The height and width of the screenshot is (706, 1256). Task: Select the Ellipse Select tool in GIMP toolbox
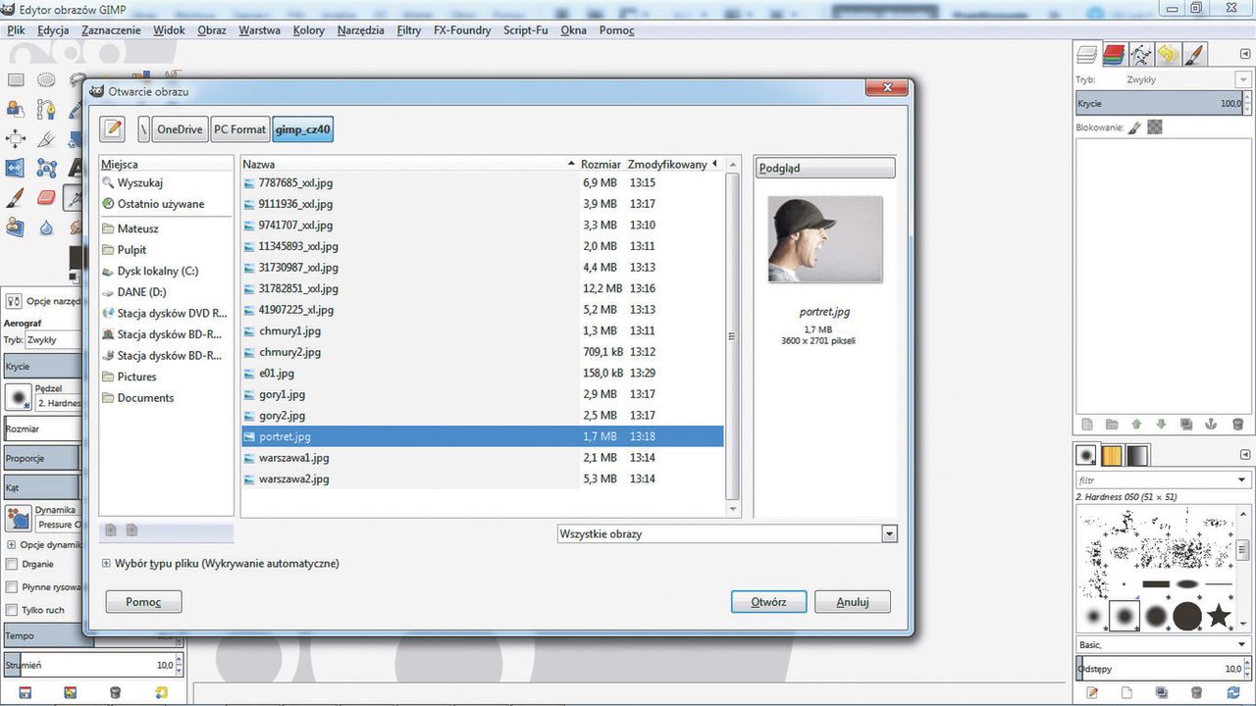point(46,79)
